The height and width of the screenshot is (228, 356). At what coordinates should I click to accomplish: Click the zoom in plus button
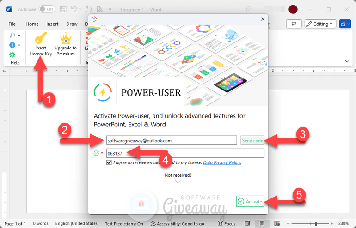point(332,224)
